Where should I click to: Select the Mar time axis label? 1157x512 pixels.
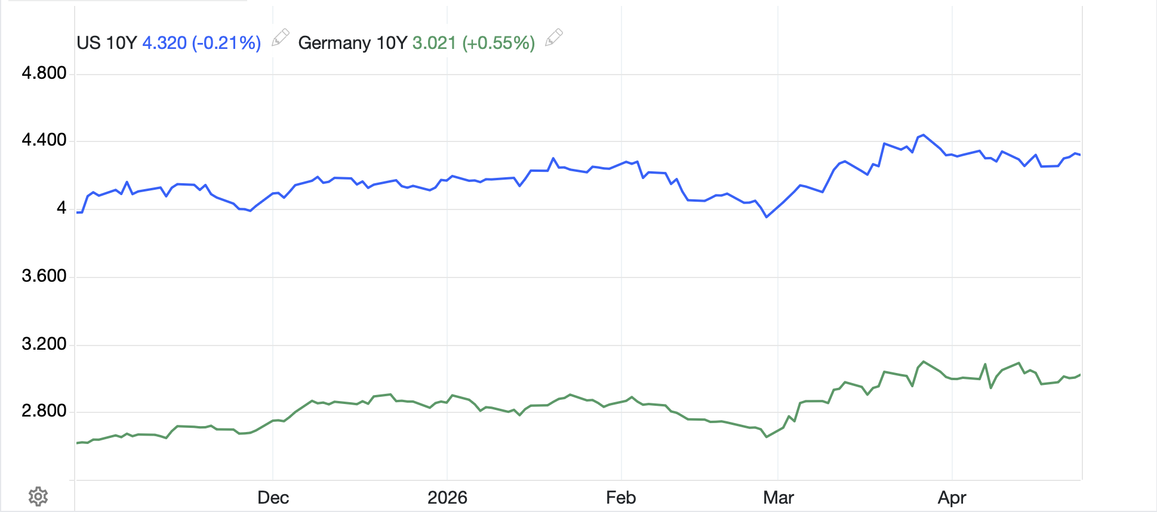point(778,498)
